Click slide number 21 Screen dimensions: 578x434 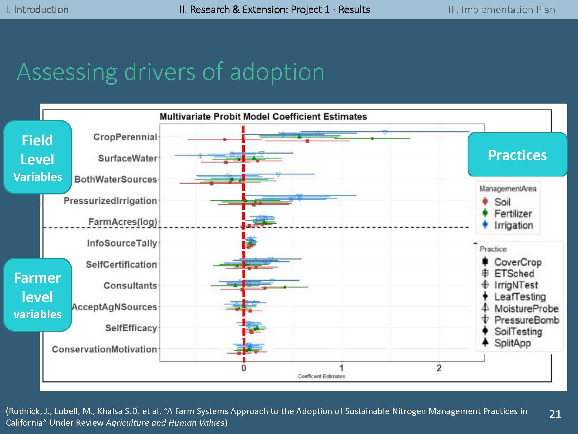click(x=555, y=414)
